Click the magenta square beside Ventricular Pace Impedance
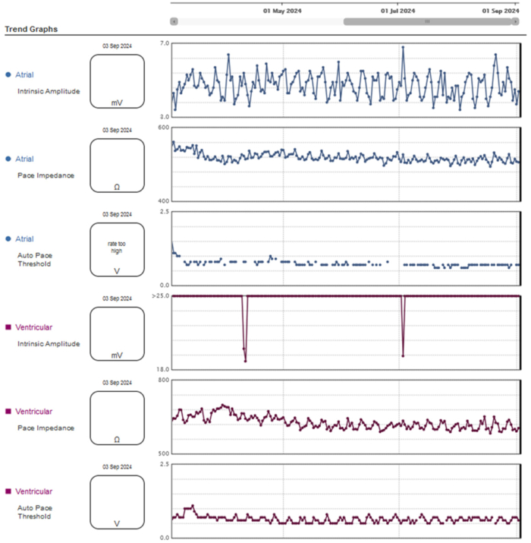 (x=8, y=412)
